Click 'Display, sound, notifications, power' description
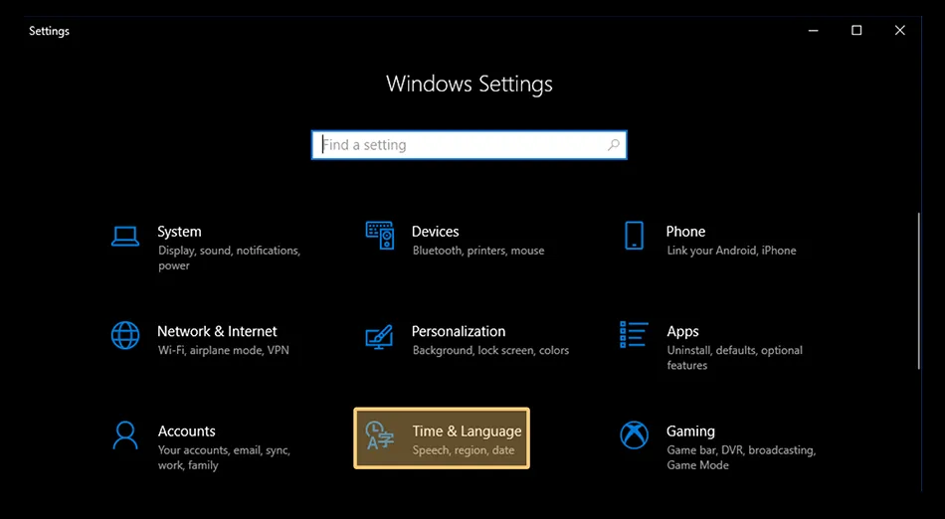Screen dimensions: 945x519 229,258
